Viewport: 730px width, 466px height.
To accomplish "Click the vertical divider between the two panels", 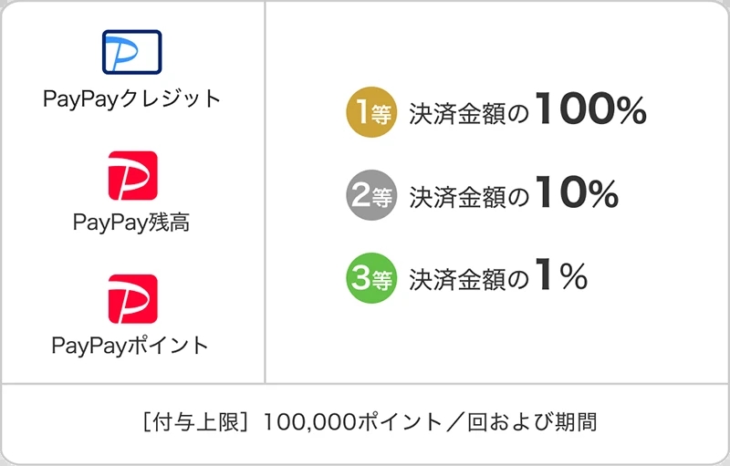I will 265,192.
